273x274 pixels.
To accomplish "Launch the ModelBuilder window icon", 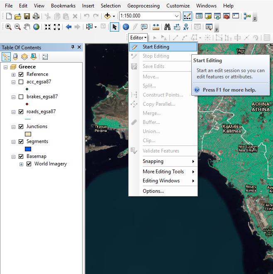I will click(x=247, y=16).
